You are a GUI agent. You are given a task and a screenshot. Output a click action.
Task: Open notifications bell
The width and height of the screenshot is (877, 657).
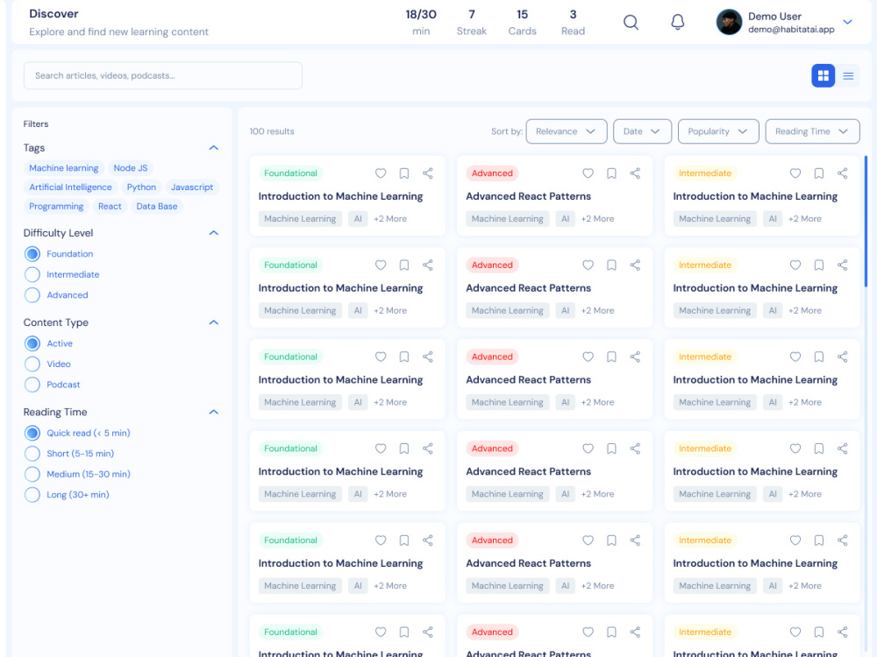[677, 23]
